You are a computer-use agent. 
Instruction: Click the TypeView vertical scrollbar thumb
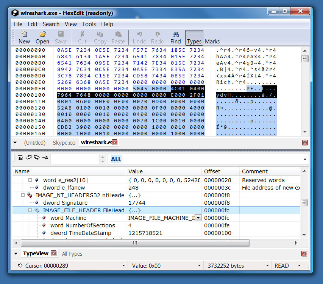pyautogui.click(x=304, y=203)
